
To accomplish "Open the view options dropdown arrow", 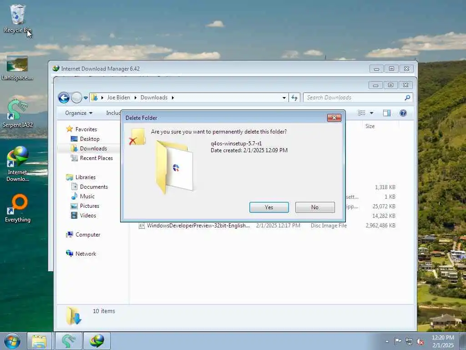I will click(x=371, y=113).
